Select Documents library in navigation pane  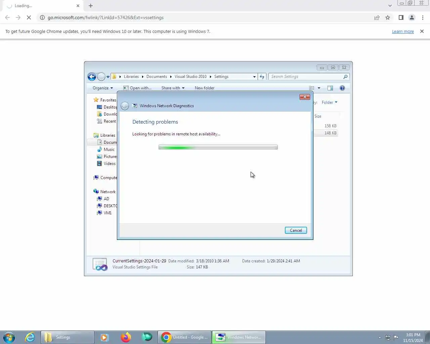pos(107,142)
